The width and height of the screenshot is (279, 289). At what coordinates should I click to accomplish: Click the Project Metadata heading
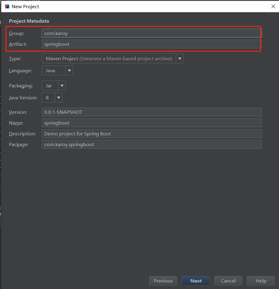tap(29, 21)
